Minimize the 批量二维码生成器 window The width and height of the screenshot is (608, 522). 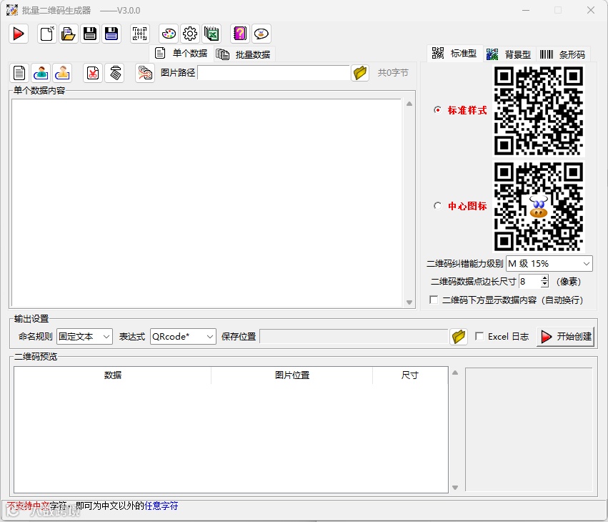[x=526, y=10]
